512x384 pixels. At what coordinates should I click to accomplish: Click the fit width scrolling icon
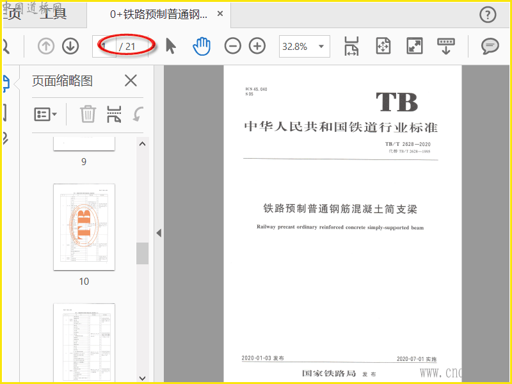coord(351,46)
